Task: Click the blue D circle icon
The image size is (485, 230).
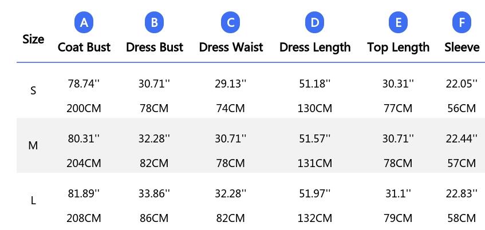Action: 314,22
